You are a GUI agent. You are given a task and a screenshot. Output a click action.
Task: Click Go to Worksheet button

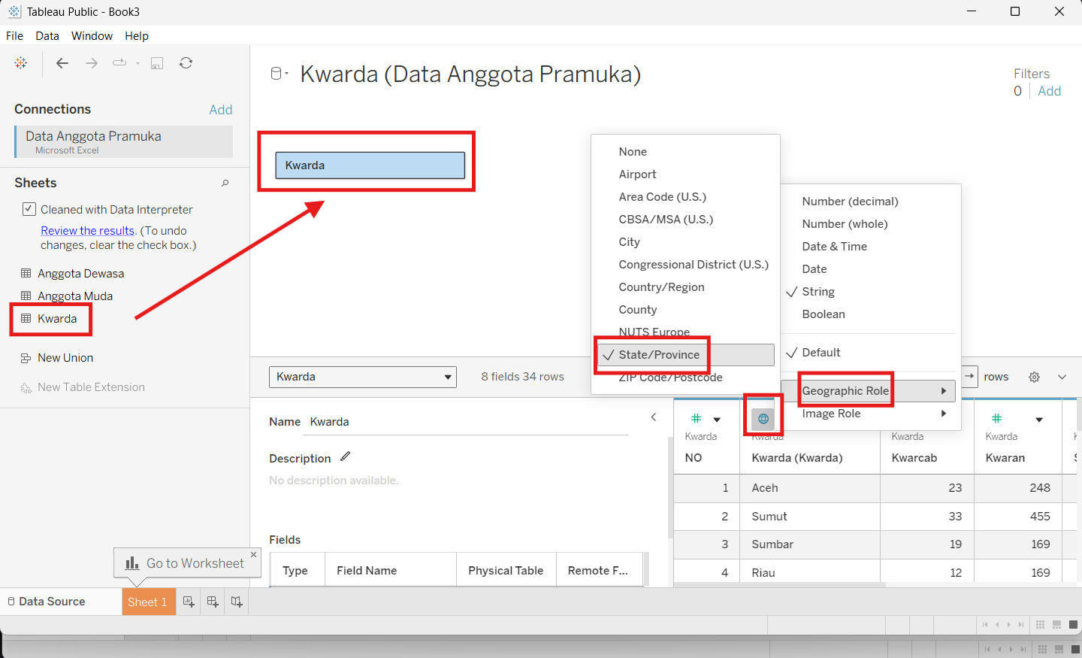(x=186, y=563)
